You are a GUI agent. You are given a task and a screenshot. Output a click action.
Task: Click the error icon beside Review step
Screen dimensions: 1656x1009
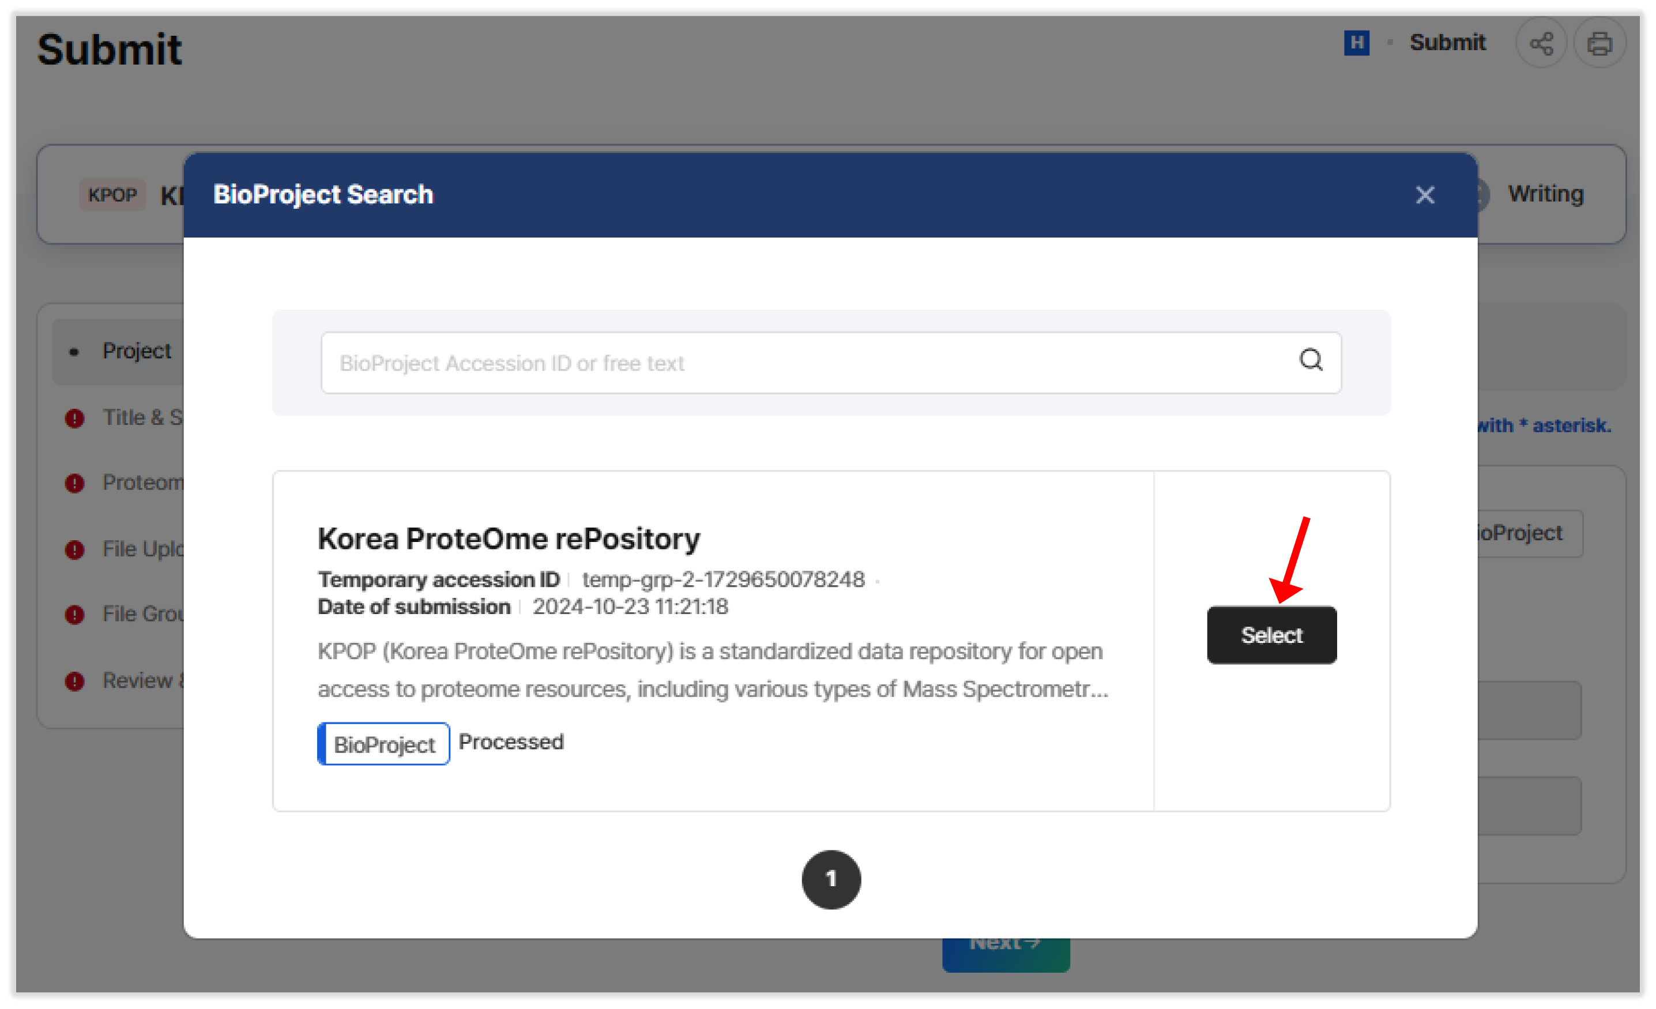point(74,681)
